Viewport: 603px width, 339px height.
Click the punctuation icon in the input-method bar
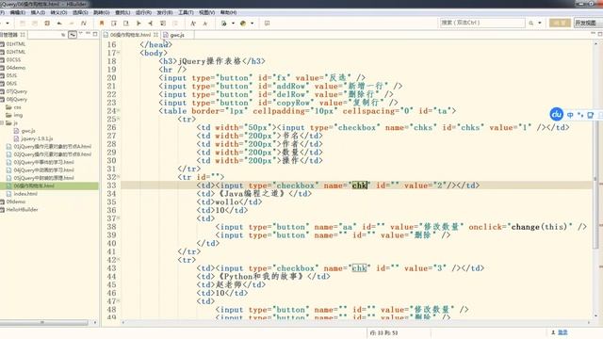click(580, 115)
